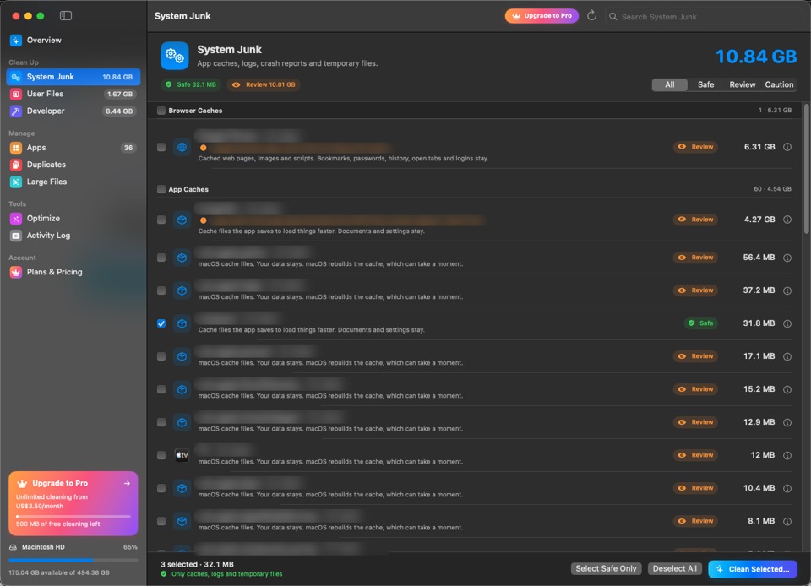
Task: Click info icon for the 12.9 MB item
Action: click(x=787, y=422)
